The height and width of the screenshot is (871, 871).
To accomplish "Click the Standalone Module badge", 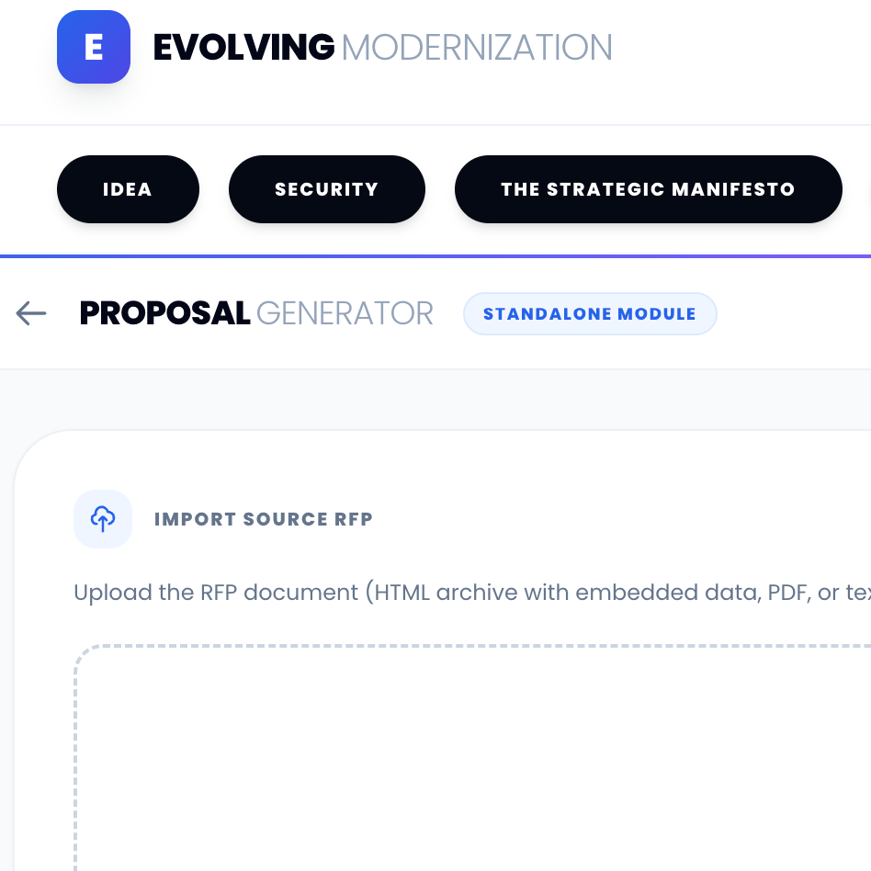I will pos(590,314).
